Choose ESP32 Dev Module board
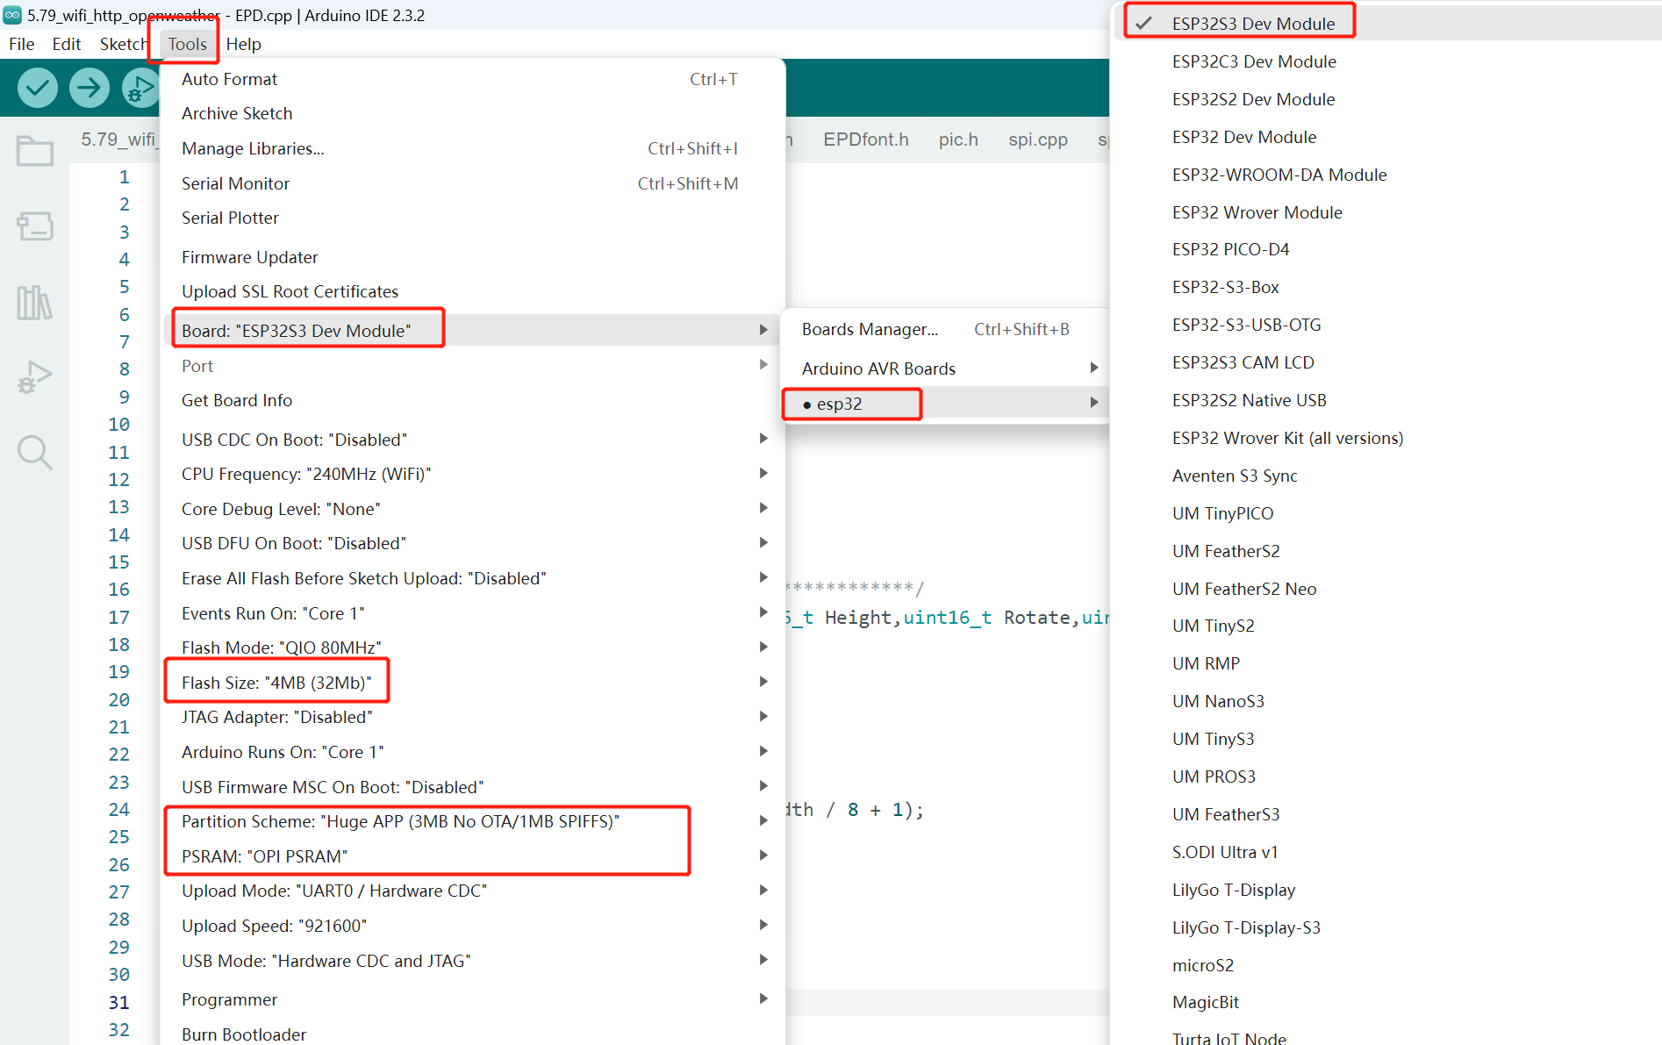1662x1045 pixels. coord(1386,137)
